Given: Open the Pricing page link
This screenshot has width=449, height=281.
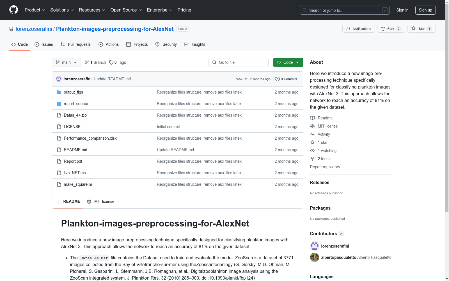Looking at the screenshot, I should pyautogui.click(x=184, y=10).
